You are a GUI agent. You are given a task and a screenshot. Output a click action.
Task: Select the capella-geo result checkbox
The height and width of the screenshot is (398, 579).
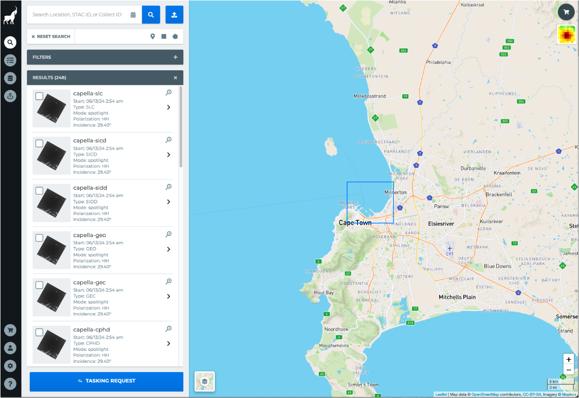click(x=40, y=238)
